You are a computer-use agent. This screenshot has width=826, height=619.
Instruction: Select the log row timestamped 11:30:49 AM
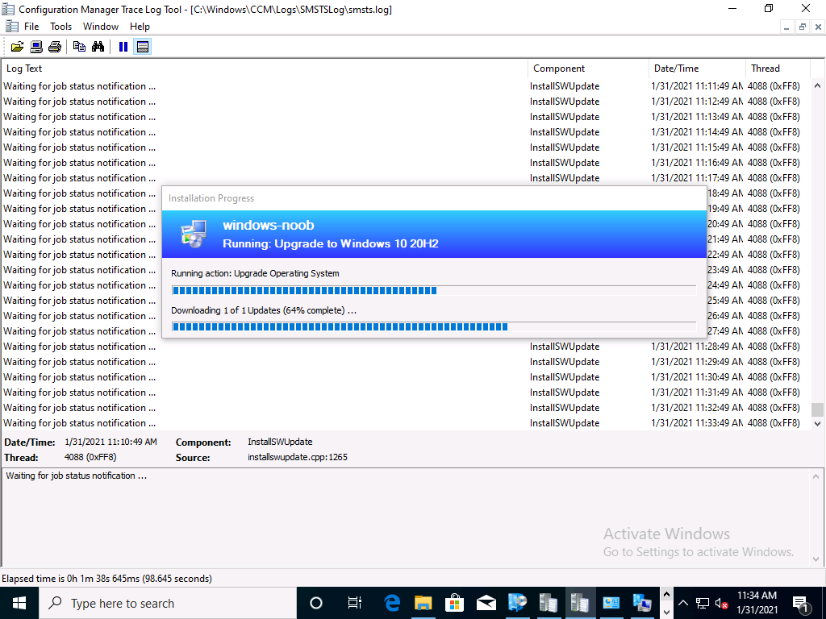407,377
